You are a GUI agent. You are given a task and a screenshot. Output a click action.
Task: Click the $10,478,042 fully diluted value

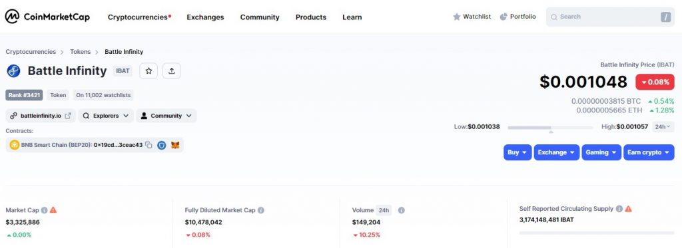coord(204,222)
